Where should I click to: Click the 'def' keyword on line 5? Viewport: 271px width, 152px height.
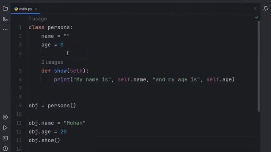46,71
